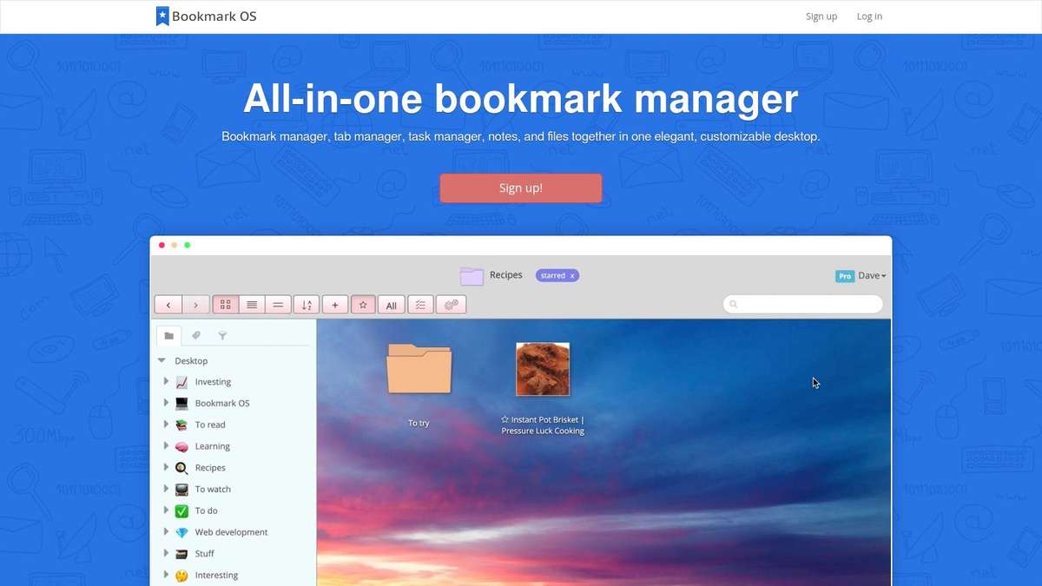The image size is (1042, 586).
Task: Toggle the starred bookmarks star filter
Action: pos(362,304)
